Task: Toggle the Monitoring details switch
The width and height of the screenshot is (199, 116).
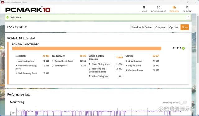Action: pos(183,102)
